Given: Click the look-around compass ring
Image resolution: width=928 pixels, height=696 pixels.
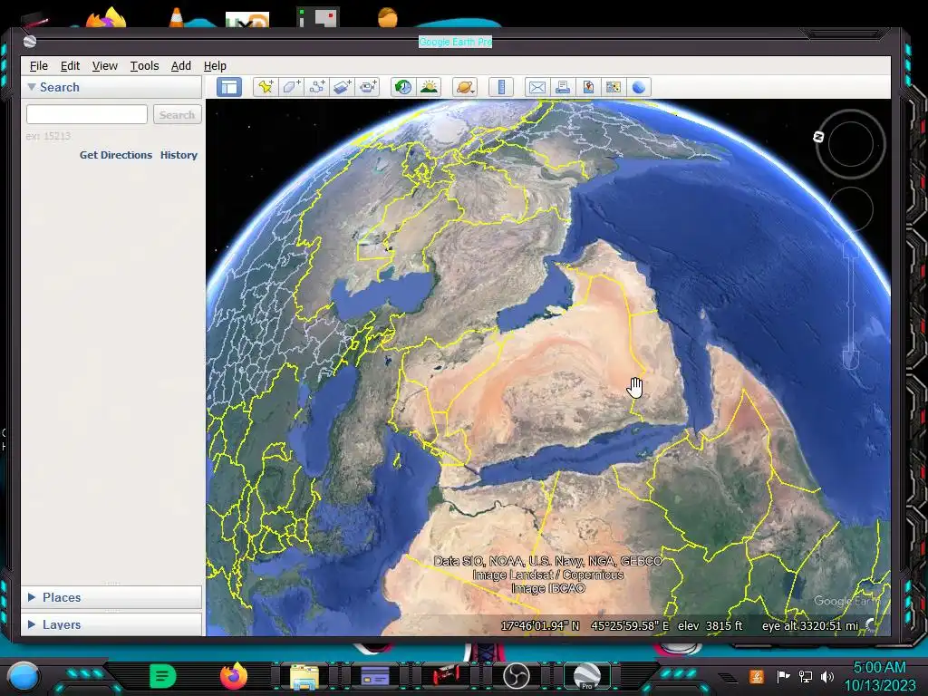Looking at the screenshot, I should point(850,144).
